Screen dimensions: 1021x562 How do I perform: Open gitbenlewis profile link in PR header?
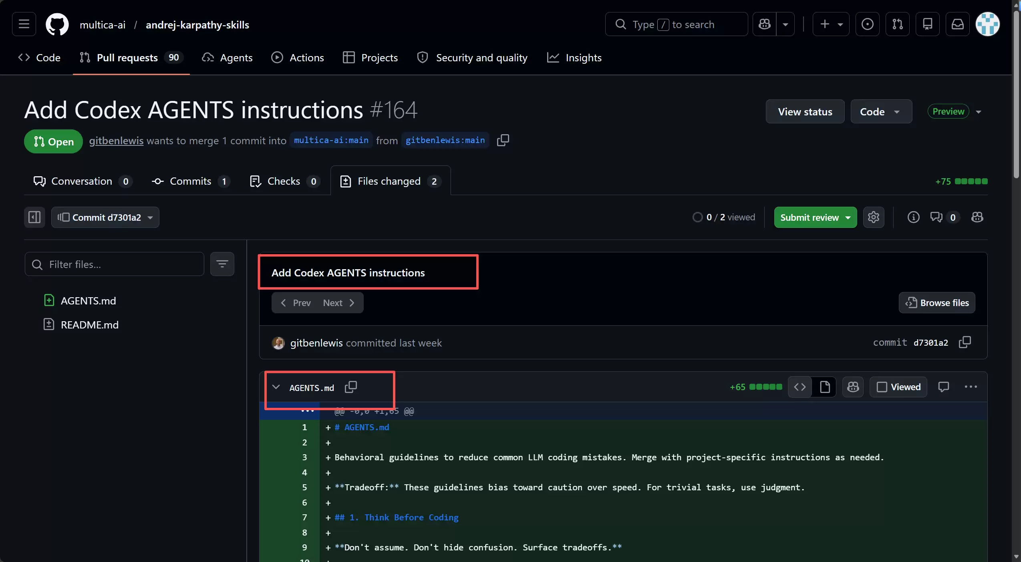pos(116,141)
